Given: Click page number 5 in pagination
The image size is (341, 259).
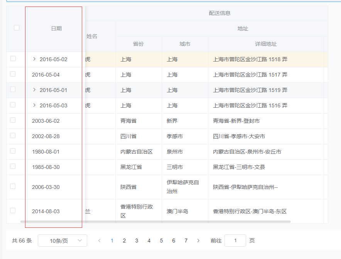Looking at the screenshot, I should [161, 240].
